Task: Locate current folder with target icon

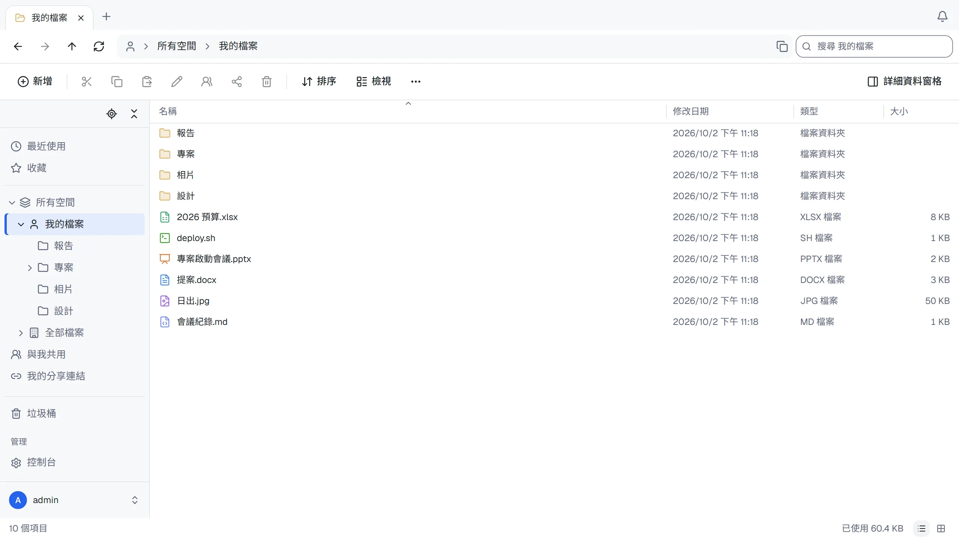Action: click(112, 114)
